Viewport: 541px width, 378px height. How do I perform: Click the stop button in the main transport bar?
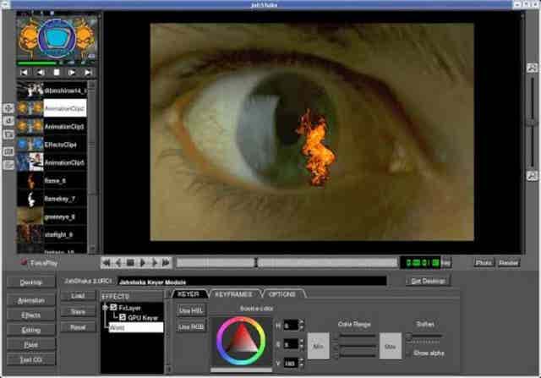131,263
